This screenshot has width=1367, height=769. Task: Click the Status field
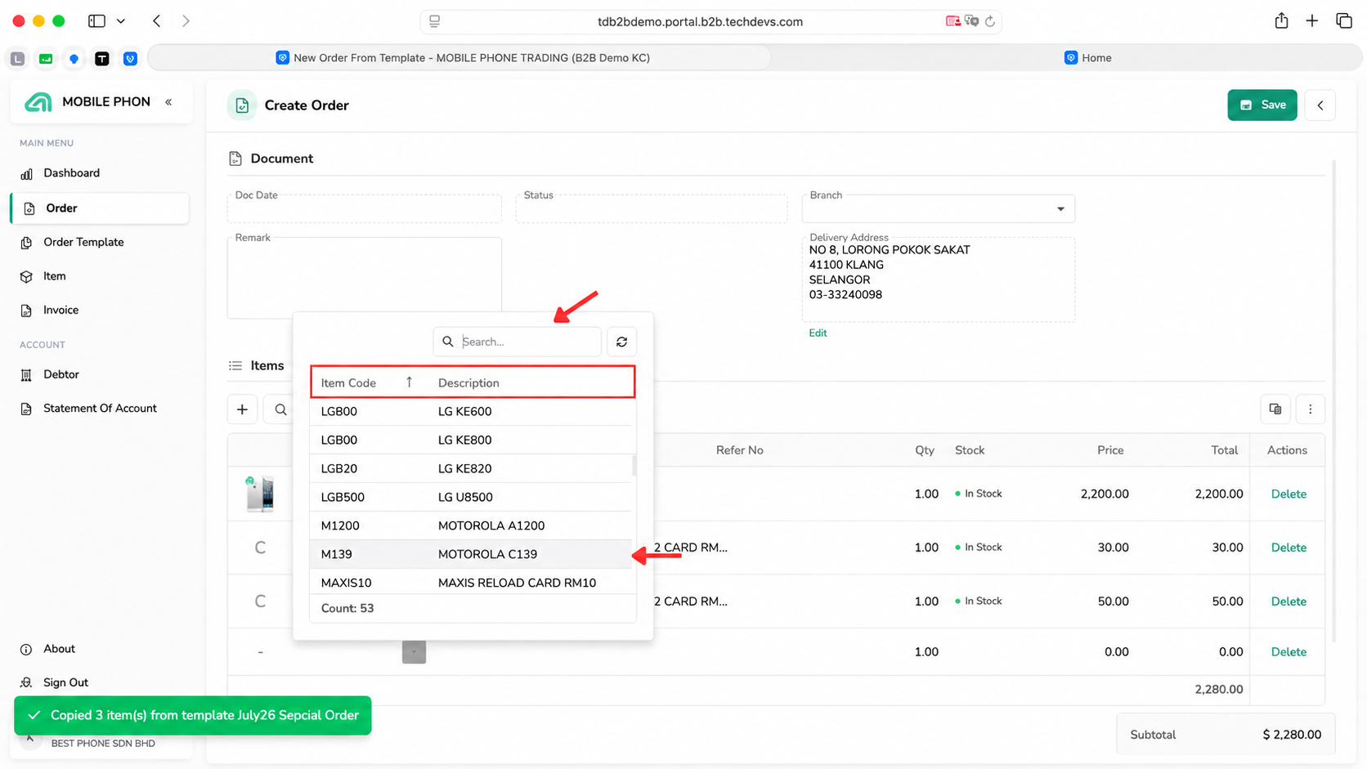click(x=652, y=208)
